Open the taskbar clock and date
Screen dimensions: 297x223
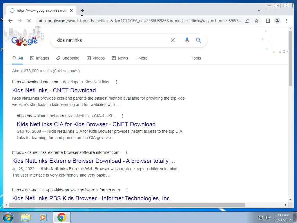point(282,217)
